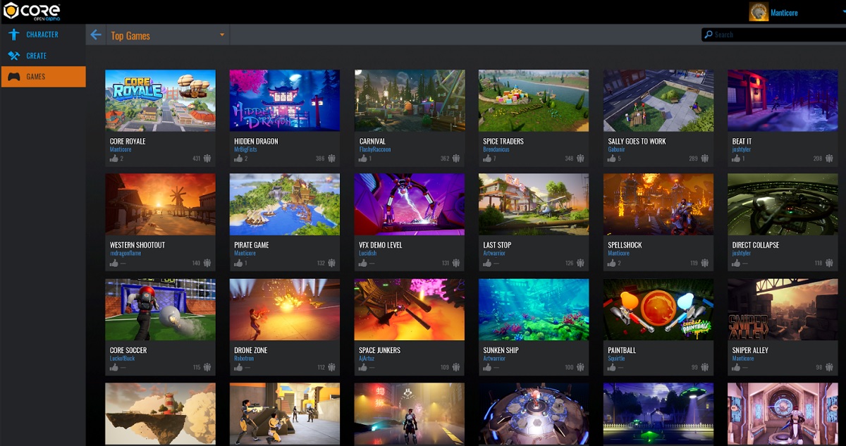This screenshot has height=446, width=846.
Task: Open creator MrBigFists under Hidden Dragon
Action: click(x=245, y=149)
